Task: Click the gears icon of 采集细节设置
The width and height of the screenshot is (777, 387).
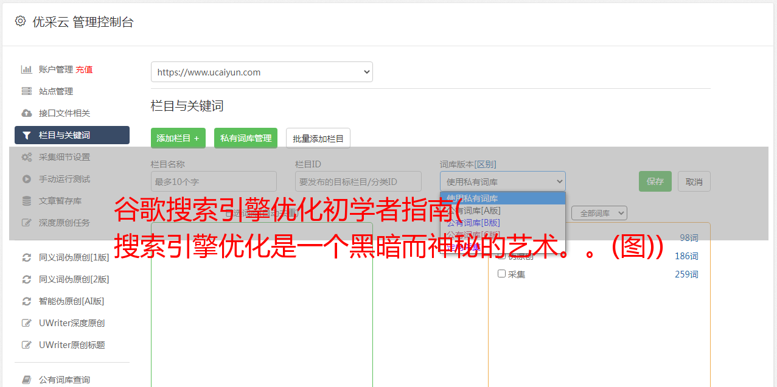Action: pos(27,157)
